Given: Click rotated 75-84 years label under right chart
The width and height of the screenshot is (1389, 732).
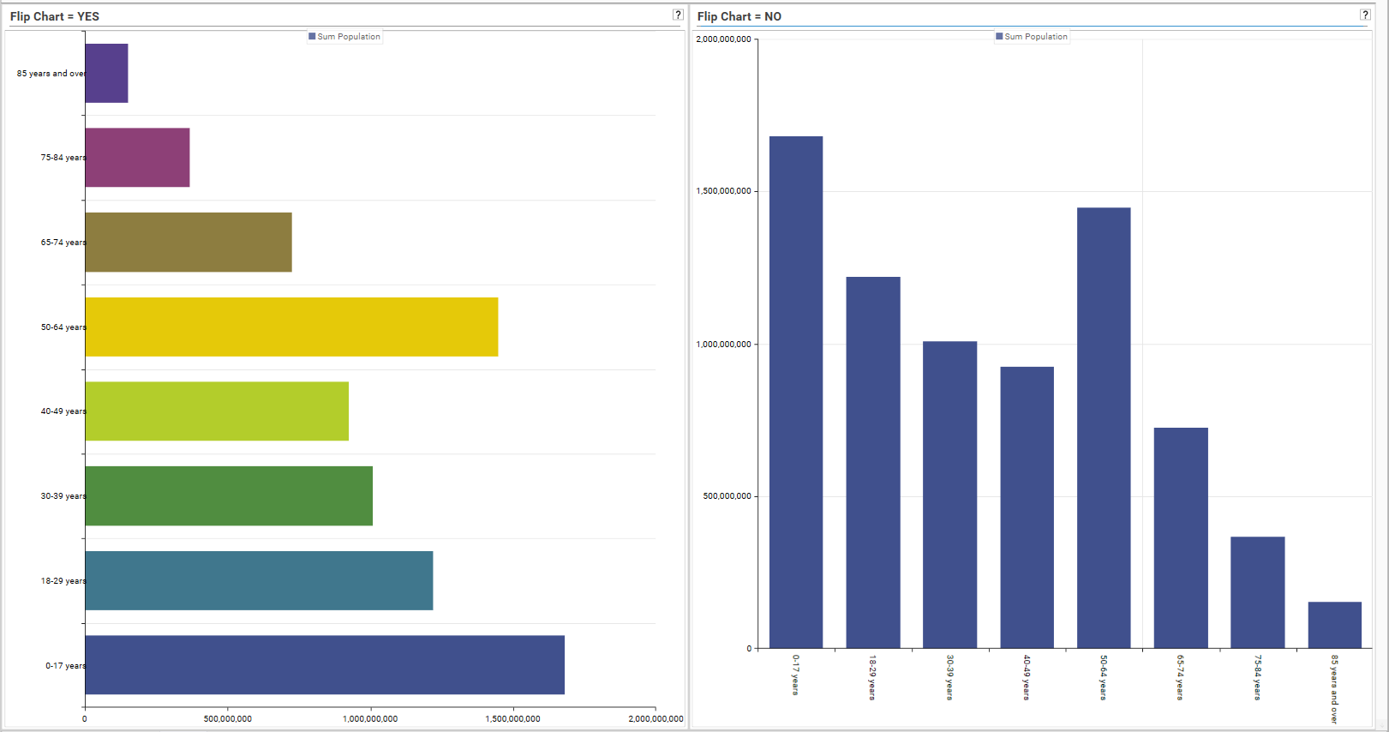Looking at the screenshot, I should (1258, 678).
